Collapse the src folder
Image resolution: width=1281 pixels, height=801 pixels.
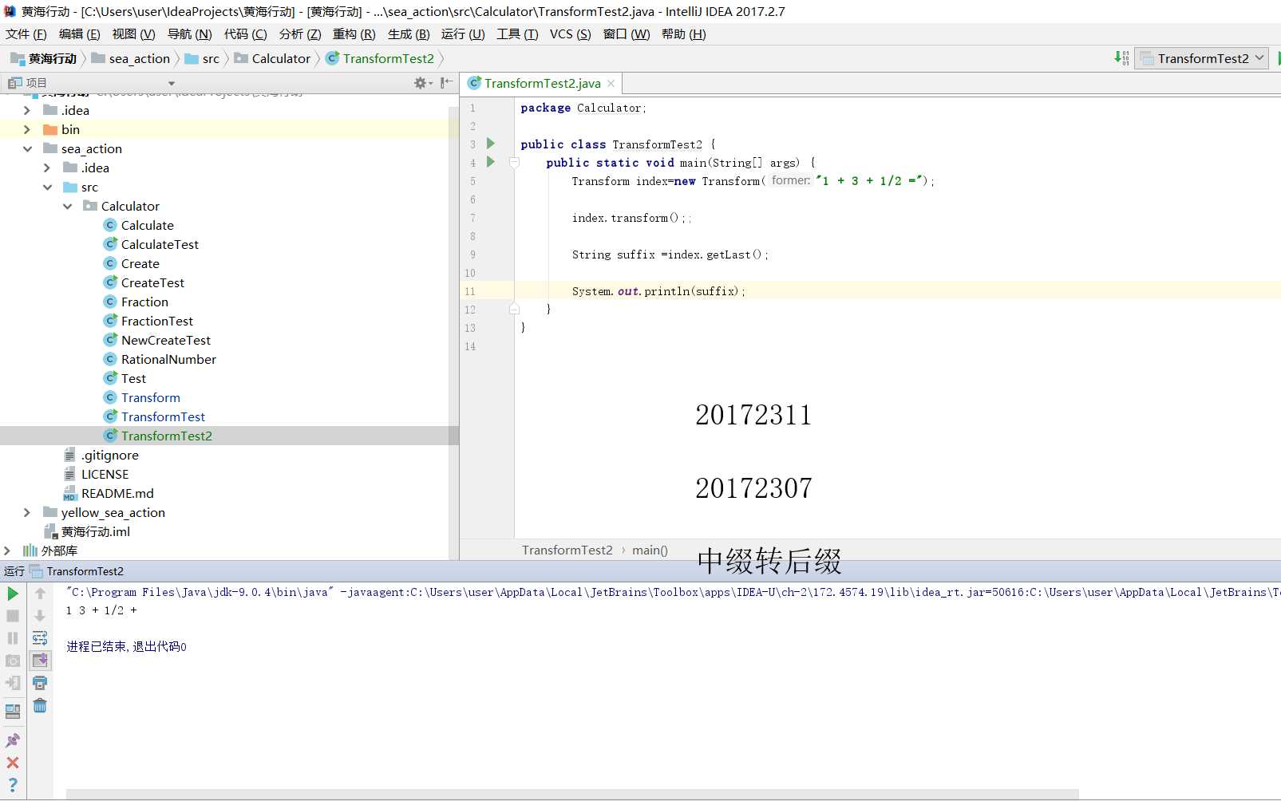47,187
